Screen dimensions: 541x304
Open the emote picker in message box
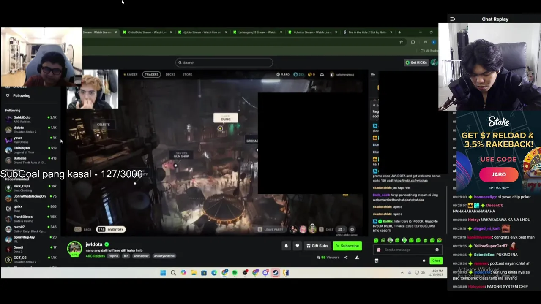tap(437, 250)
